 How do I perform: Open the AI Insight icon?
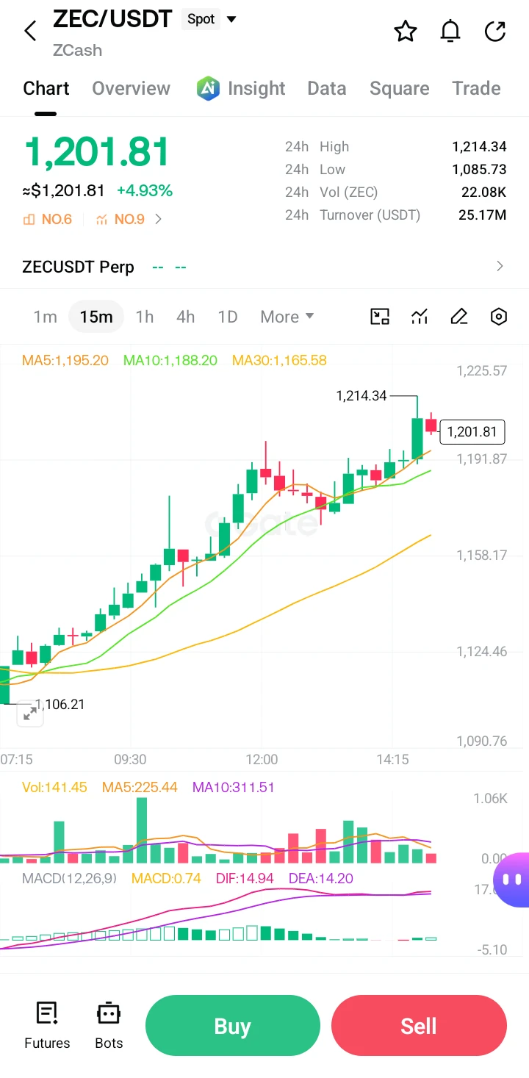point(209,88)
